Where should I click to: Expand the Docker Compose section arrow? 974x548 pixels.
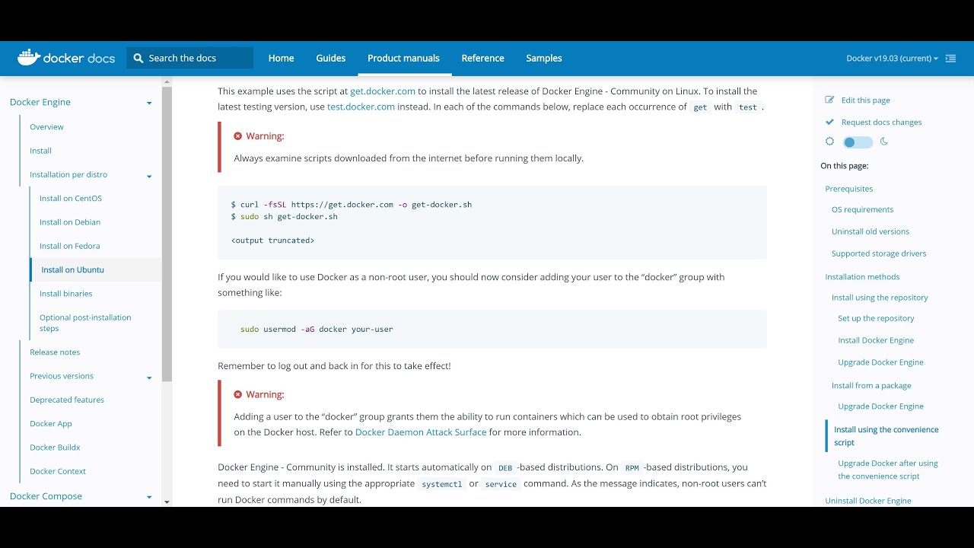[149, 497]
